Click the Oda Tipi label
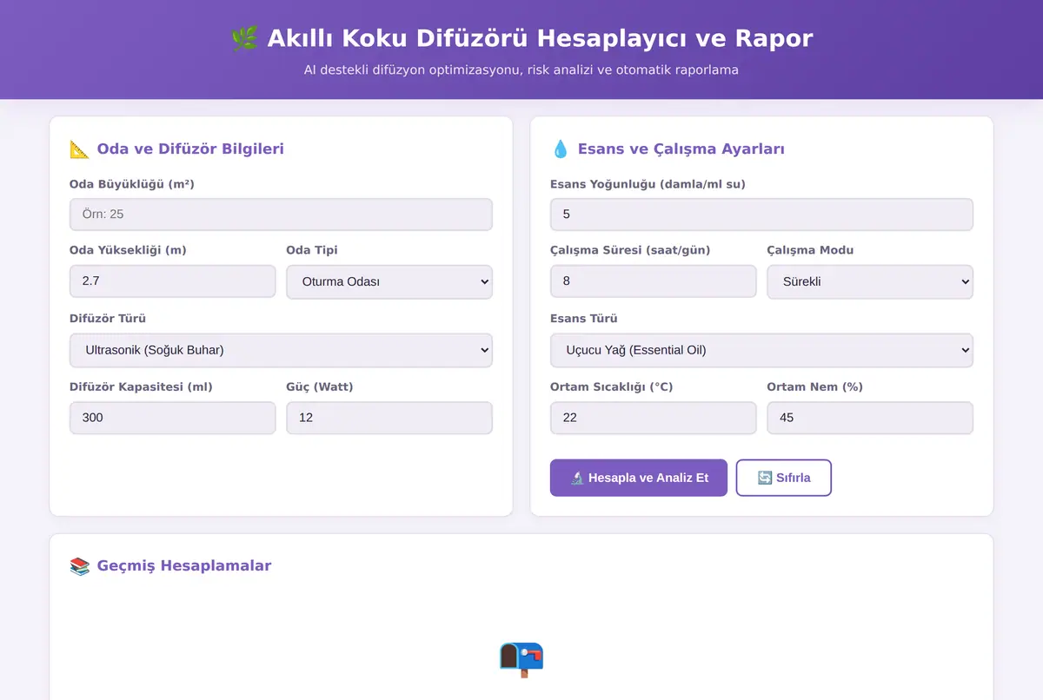The width and height of the screenshot is (1043, 700). [x=312, y=250]
